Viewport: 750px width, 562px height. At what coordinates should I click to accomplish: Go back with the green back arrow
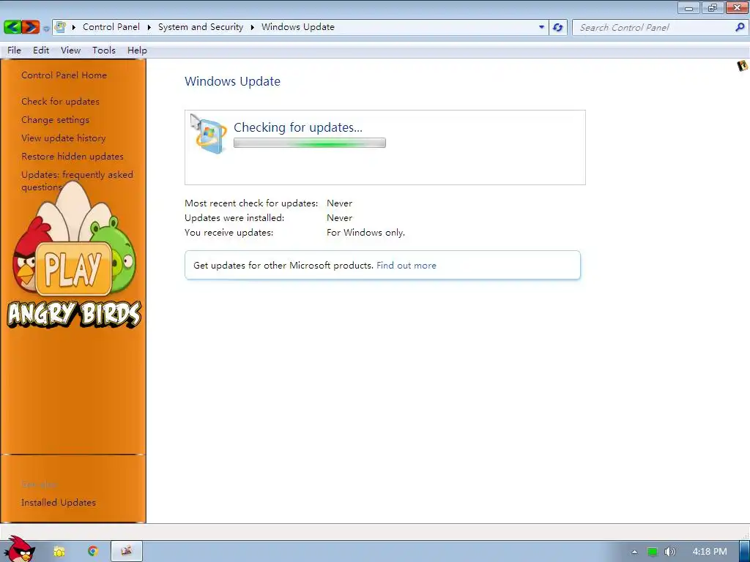point(13,27)
